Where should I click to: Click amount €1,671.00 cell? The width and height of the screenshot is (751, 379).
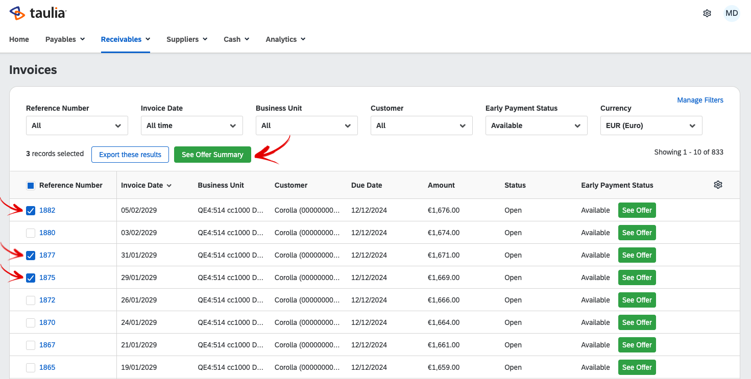(444, 255)
